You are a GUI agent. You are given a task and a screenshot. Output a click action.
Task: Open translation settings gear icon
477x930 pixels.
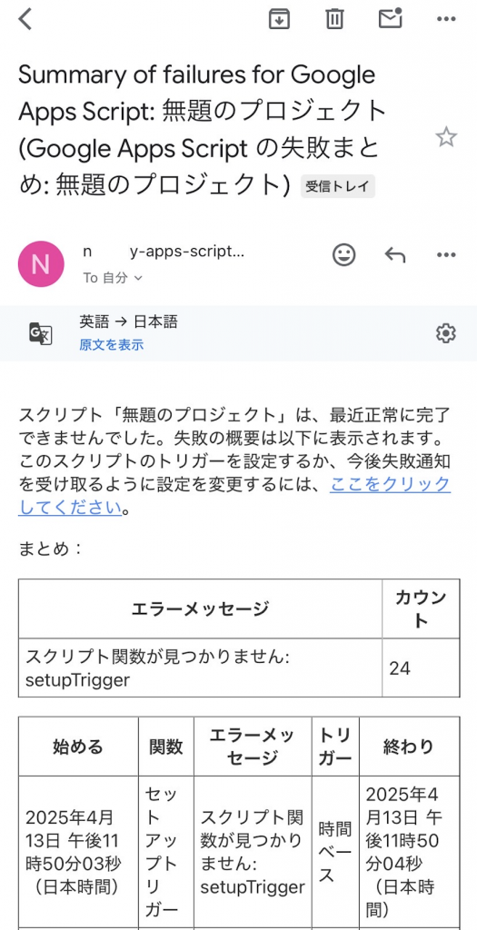coord(445,333)
